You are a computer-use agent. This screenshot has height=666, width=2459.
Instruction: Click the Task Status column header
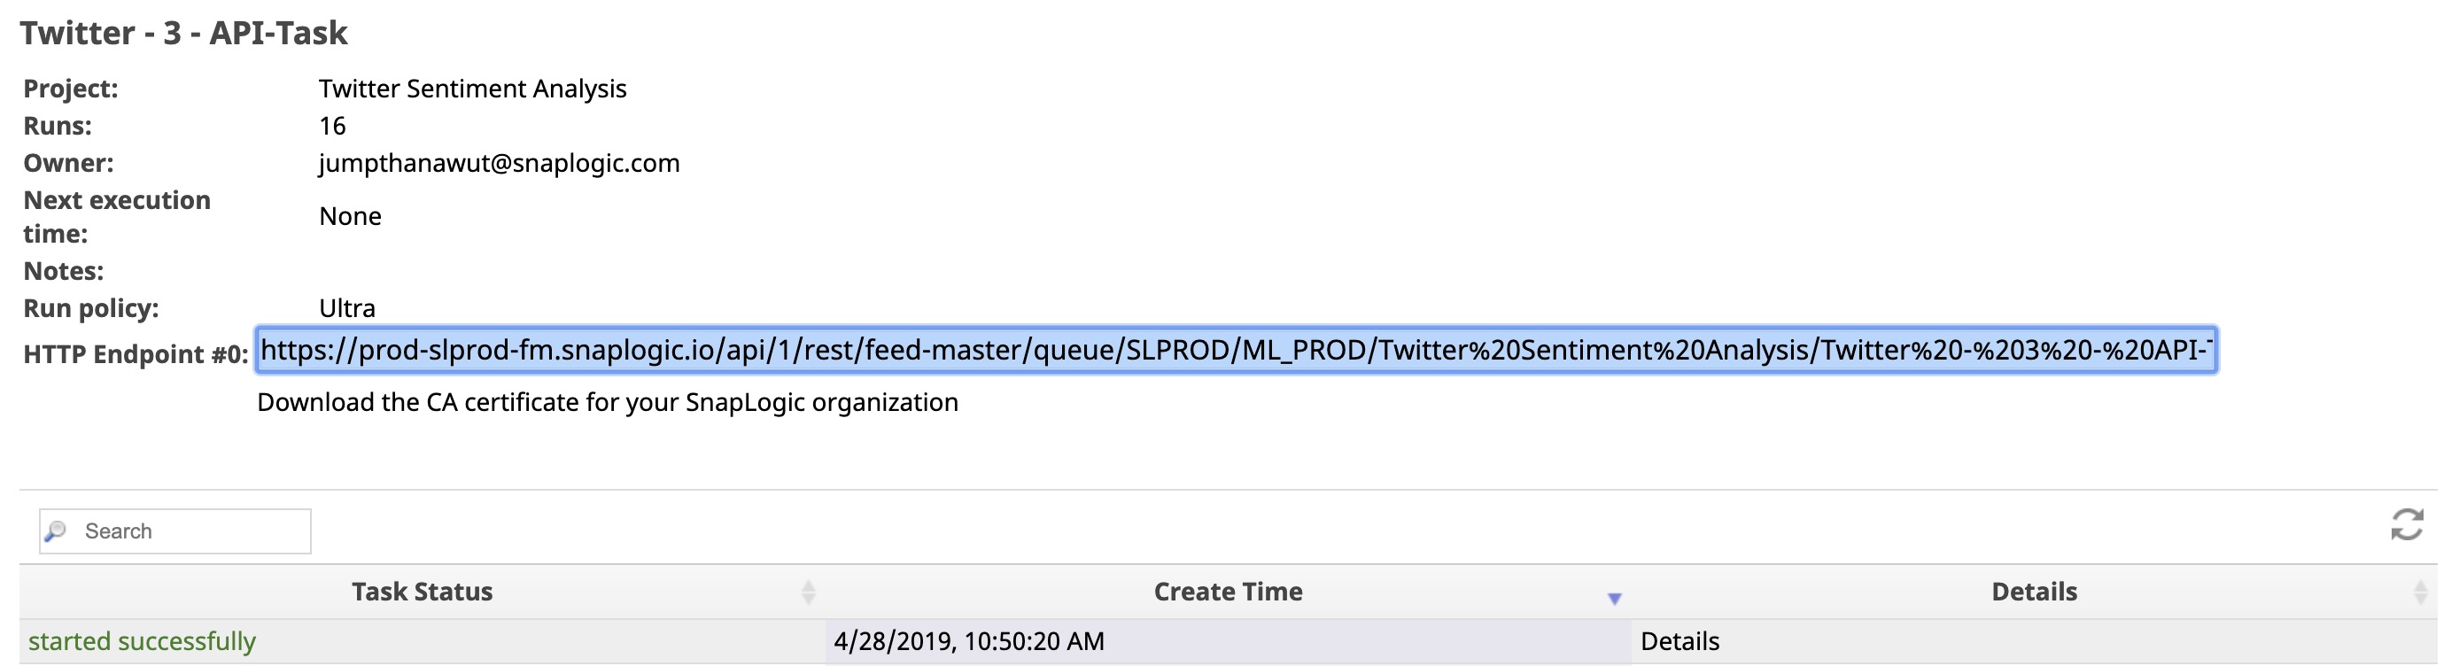[422, 592]
